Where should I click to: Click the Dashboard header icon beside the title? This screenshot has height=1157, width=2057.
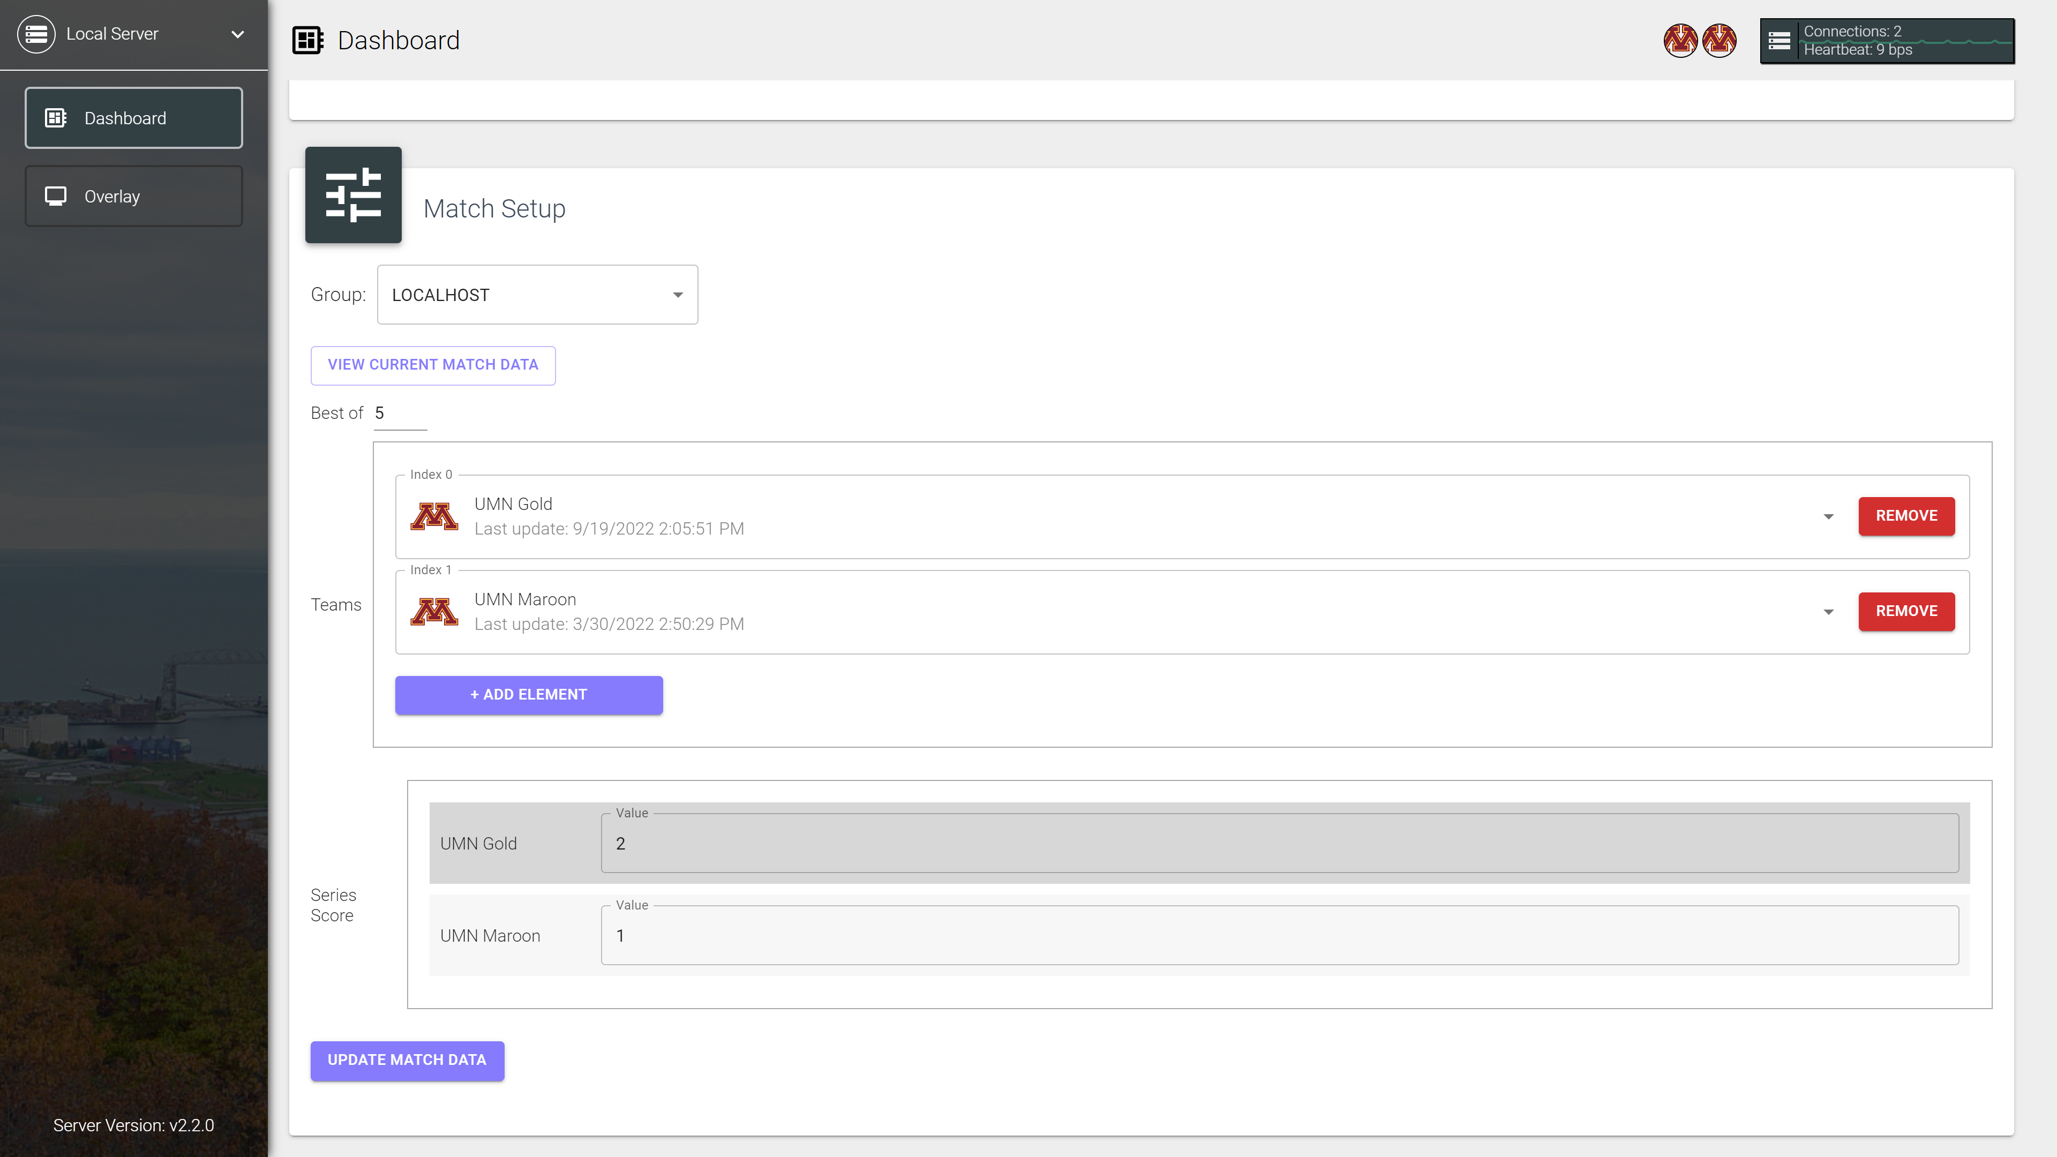click(x=307, y=40)
